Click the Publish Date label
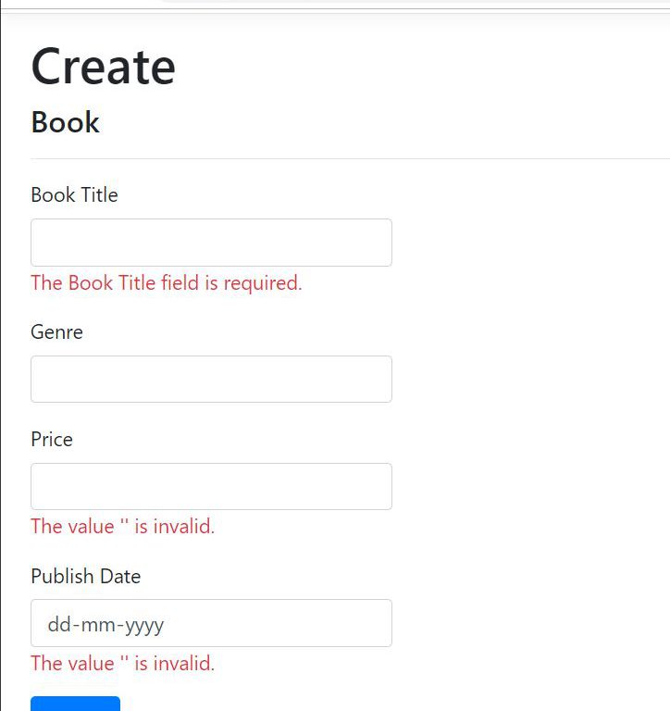Image resolution: width=670 pixels, height=711 pixels. [85, 576]
